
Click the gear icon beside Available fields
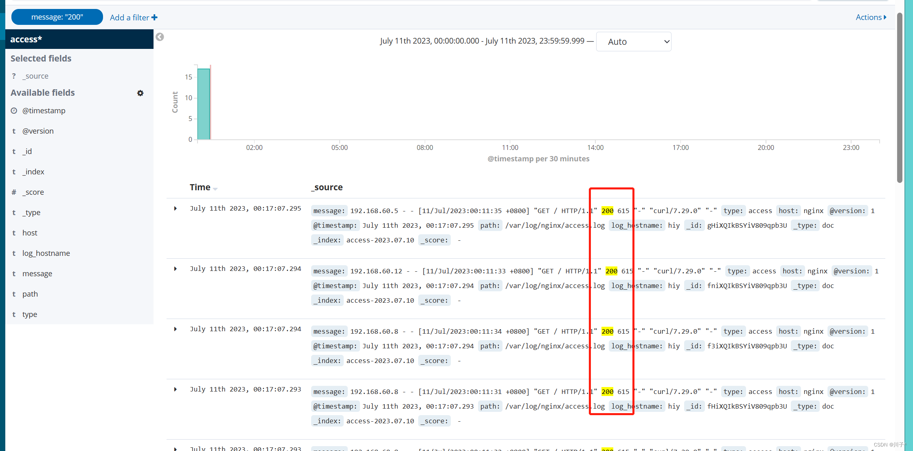[140, 93]
